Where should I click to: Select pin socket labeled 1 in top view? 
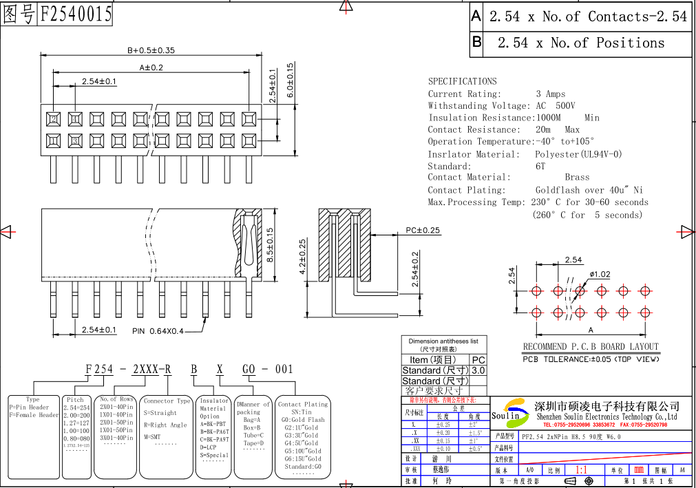click(53, 141)
